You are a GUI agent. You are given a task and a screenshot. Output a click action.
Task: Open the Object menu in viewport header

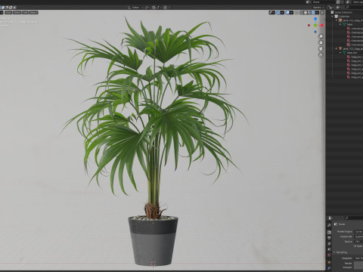(x=33, y=12)
